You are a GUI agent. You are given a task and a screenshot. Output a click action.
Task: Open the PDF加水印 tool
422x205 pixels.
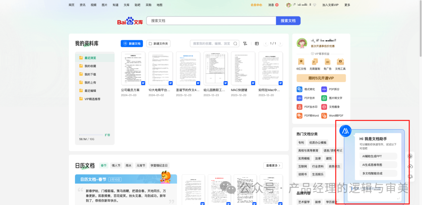307,107
